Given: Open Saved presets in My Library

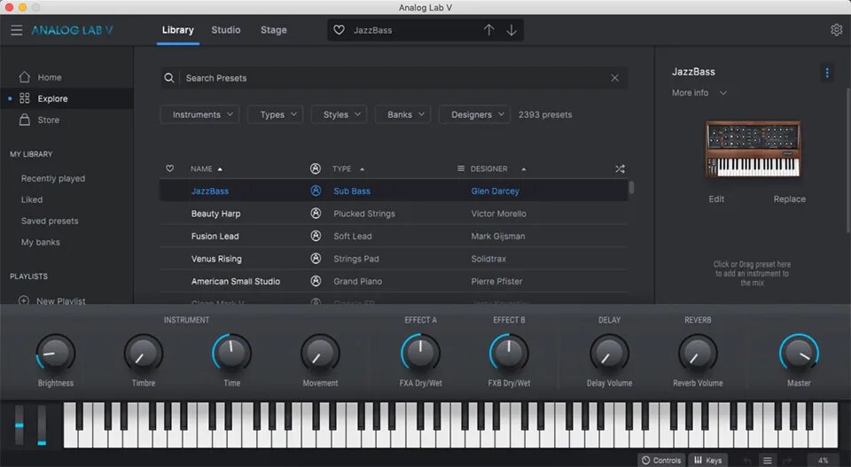Looking at the screenshot, I should point(50,221).
